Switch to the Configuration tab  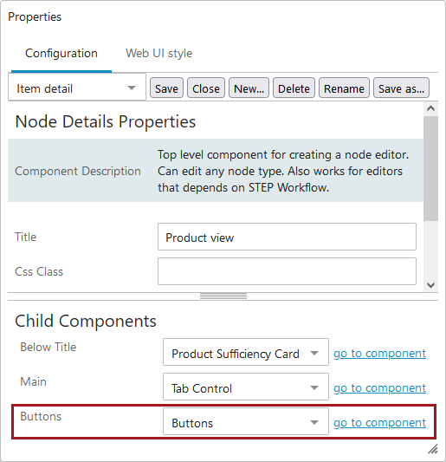click(61, 54)
